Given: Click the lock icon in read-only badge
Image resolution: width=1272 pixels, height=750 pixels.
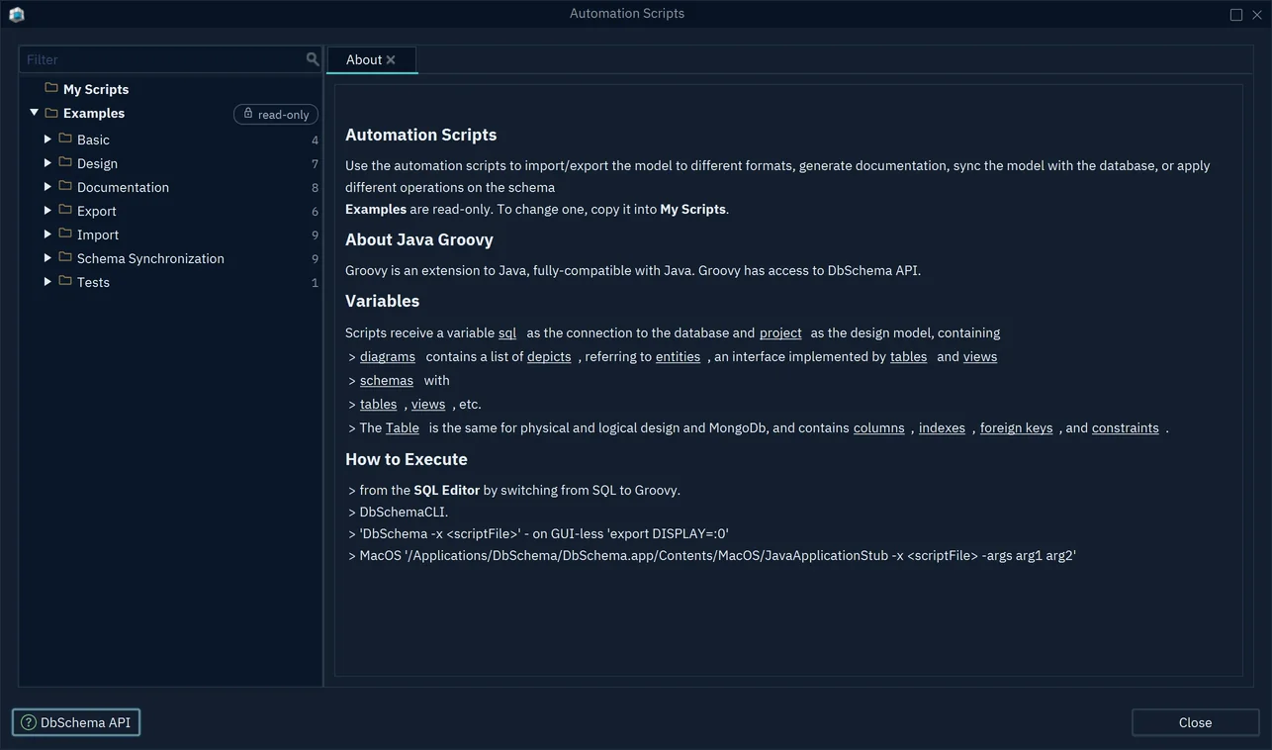Looking at the screenshot, I should click(x=248, y=114).
